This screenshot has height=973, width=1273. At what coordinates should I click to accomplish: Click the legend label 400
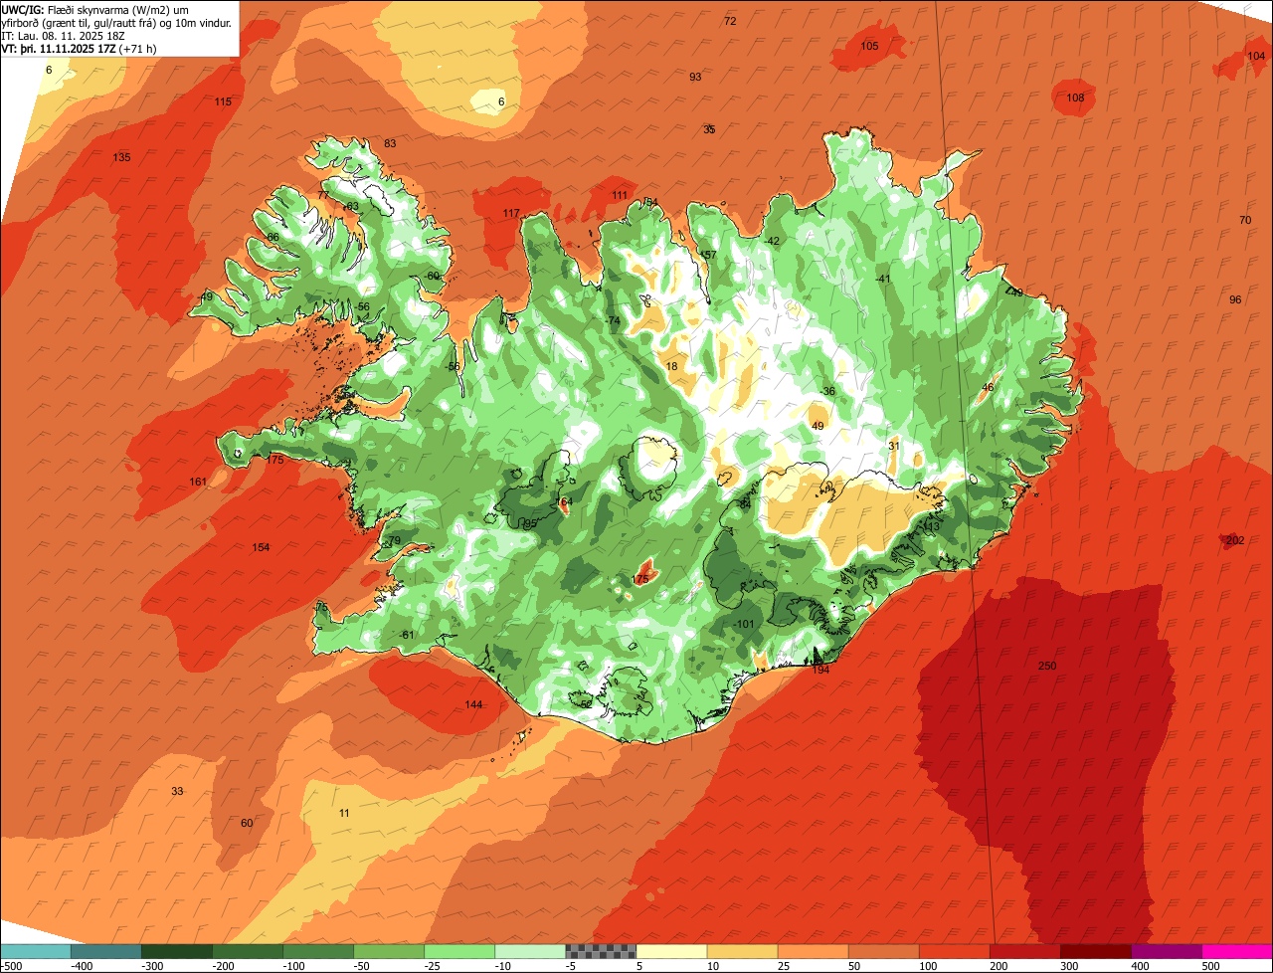[1138, 966]
